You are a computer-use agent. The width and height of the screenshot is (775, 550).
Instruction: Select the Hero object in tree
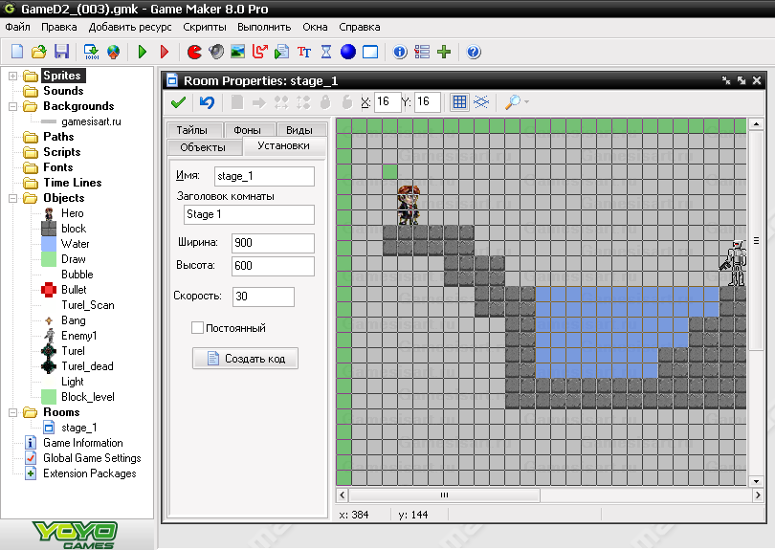coord(72,213)
